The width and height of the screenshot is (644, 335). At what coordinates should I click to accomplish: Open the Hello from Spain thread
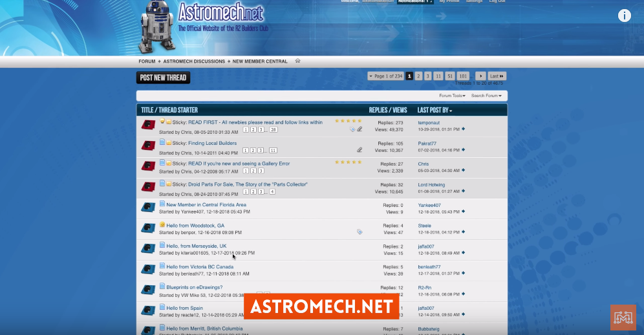tap(184, 308)
